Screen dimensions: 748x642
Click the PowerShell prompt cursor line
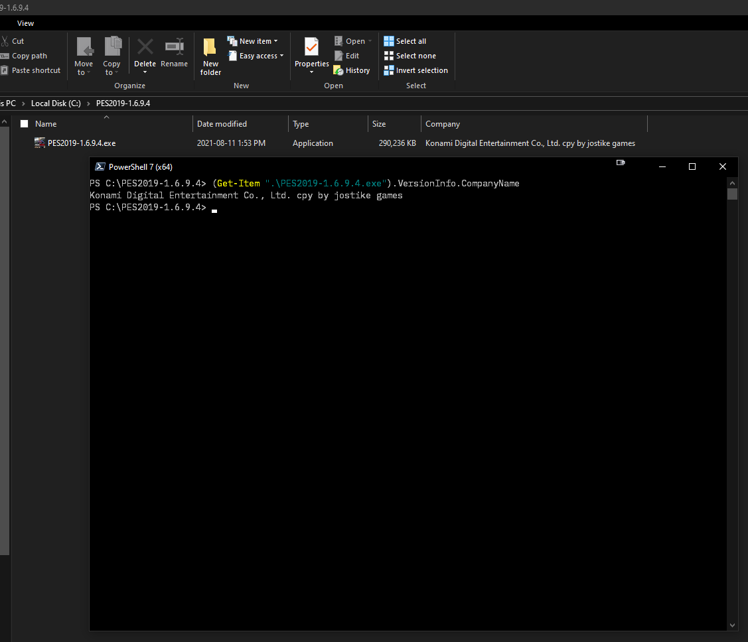[x=153, y=208]
